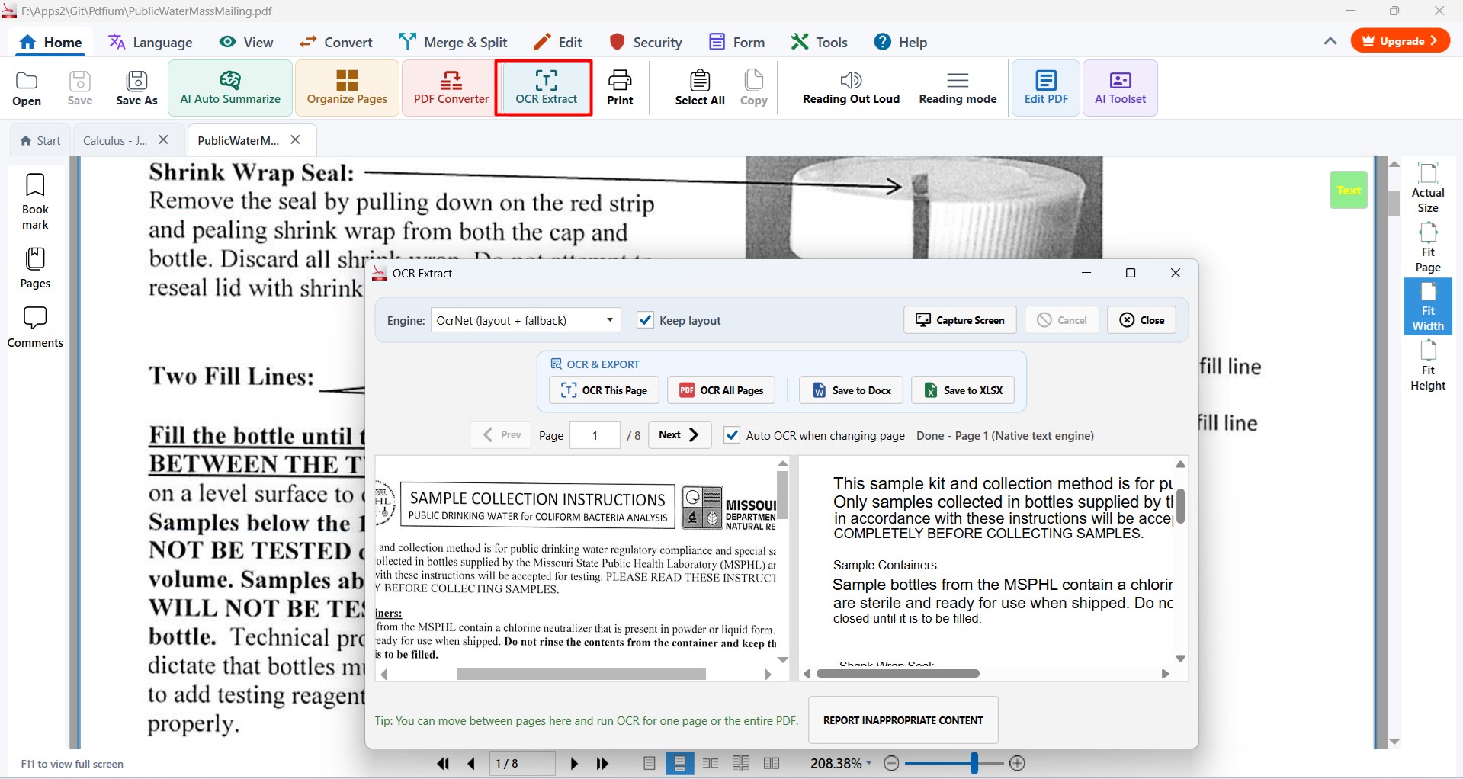Click OCR This Page button
Screen dimensions: 1463x779
coord(603,390)
